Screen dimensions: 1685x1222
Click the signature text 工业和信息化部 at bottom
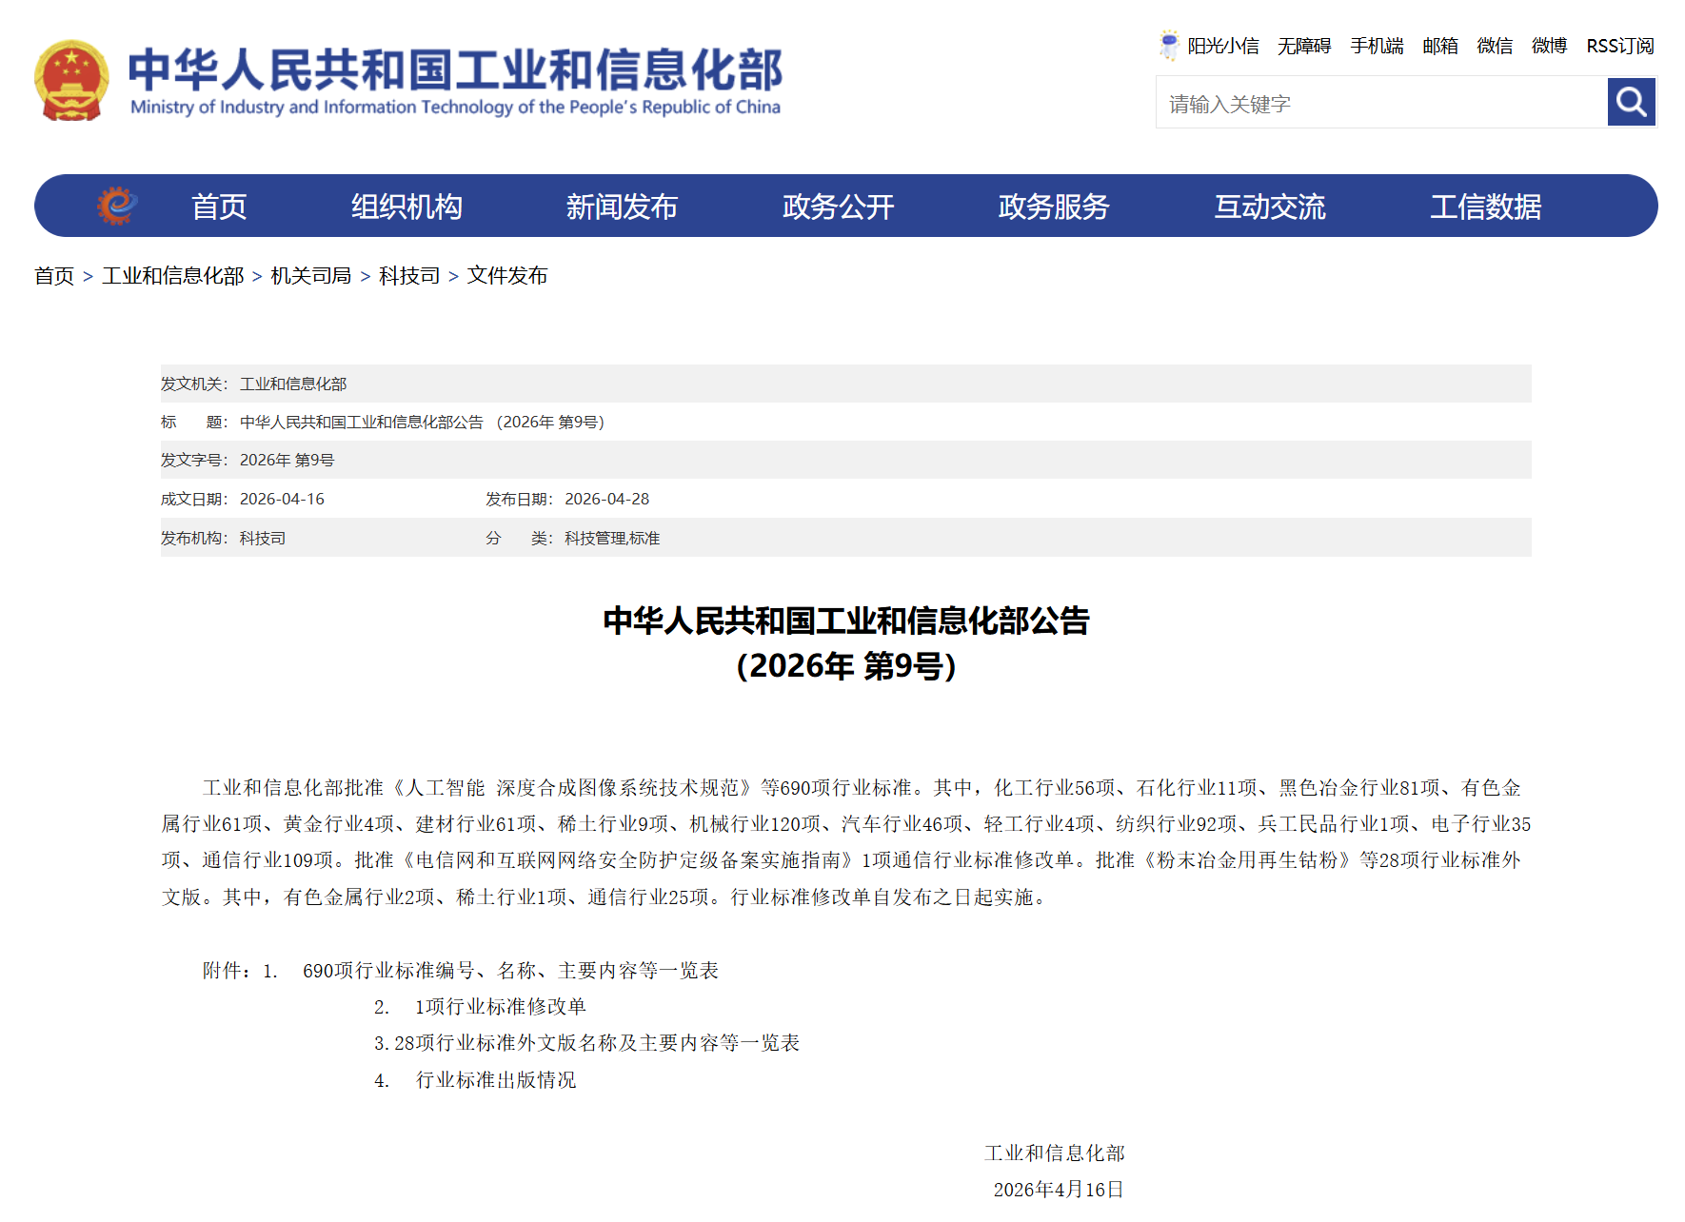click(1055, 1153)
